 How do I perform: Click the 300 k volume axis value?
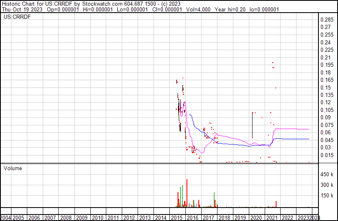pos(327,185)
